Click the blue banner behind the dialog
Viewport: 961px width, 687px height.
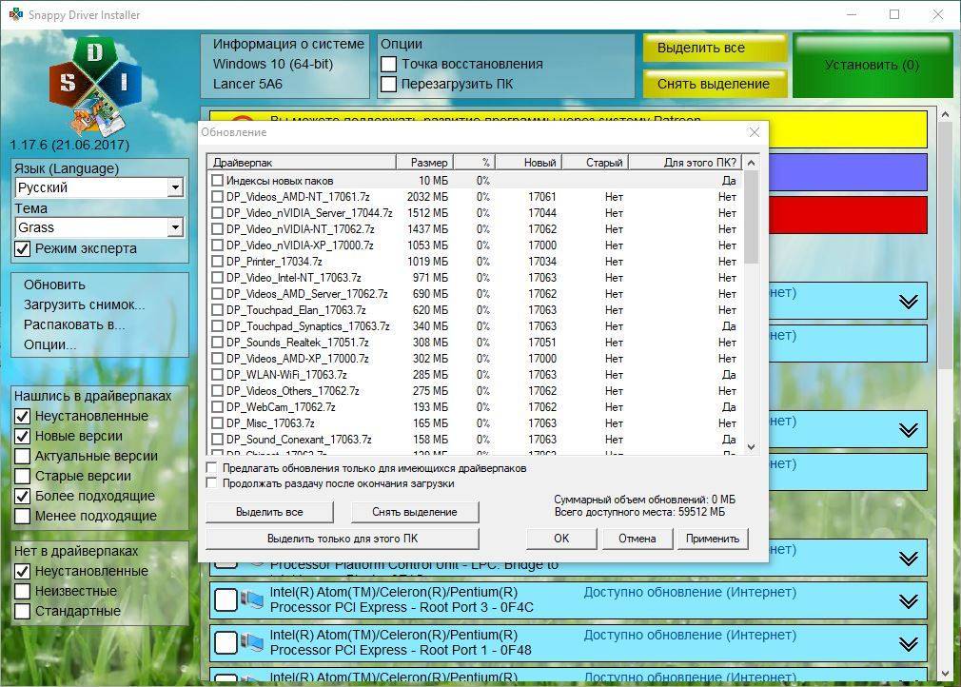(x=848, y=172)
